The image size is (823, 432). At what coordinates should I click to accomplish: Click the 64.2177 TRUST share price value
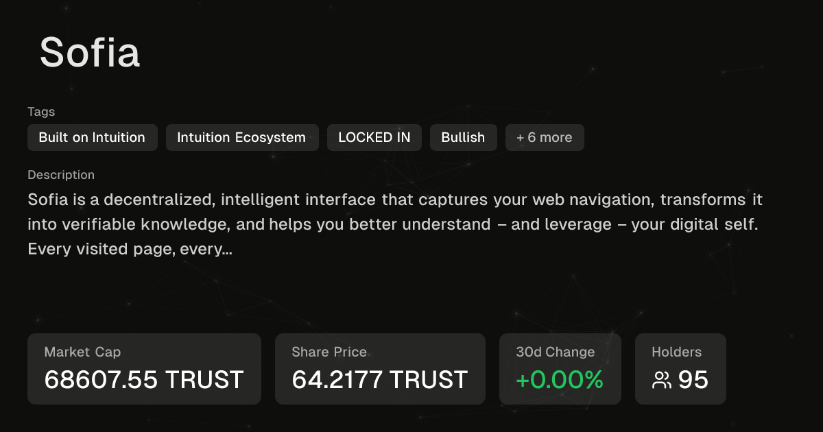[x=379, y=379]
